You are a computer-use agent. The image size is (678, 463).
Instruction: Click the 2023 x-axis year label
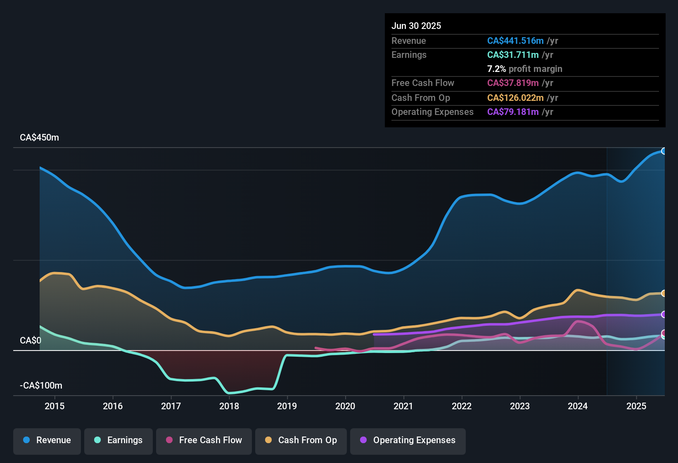(520, 406)
